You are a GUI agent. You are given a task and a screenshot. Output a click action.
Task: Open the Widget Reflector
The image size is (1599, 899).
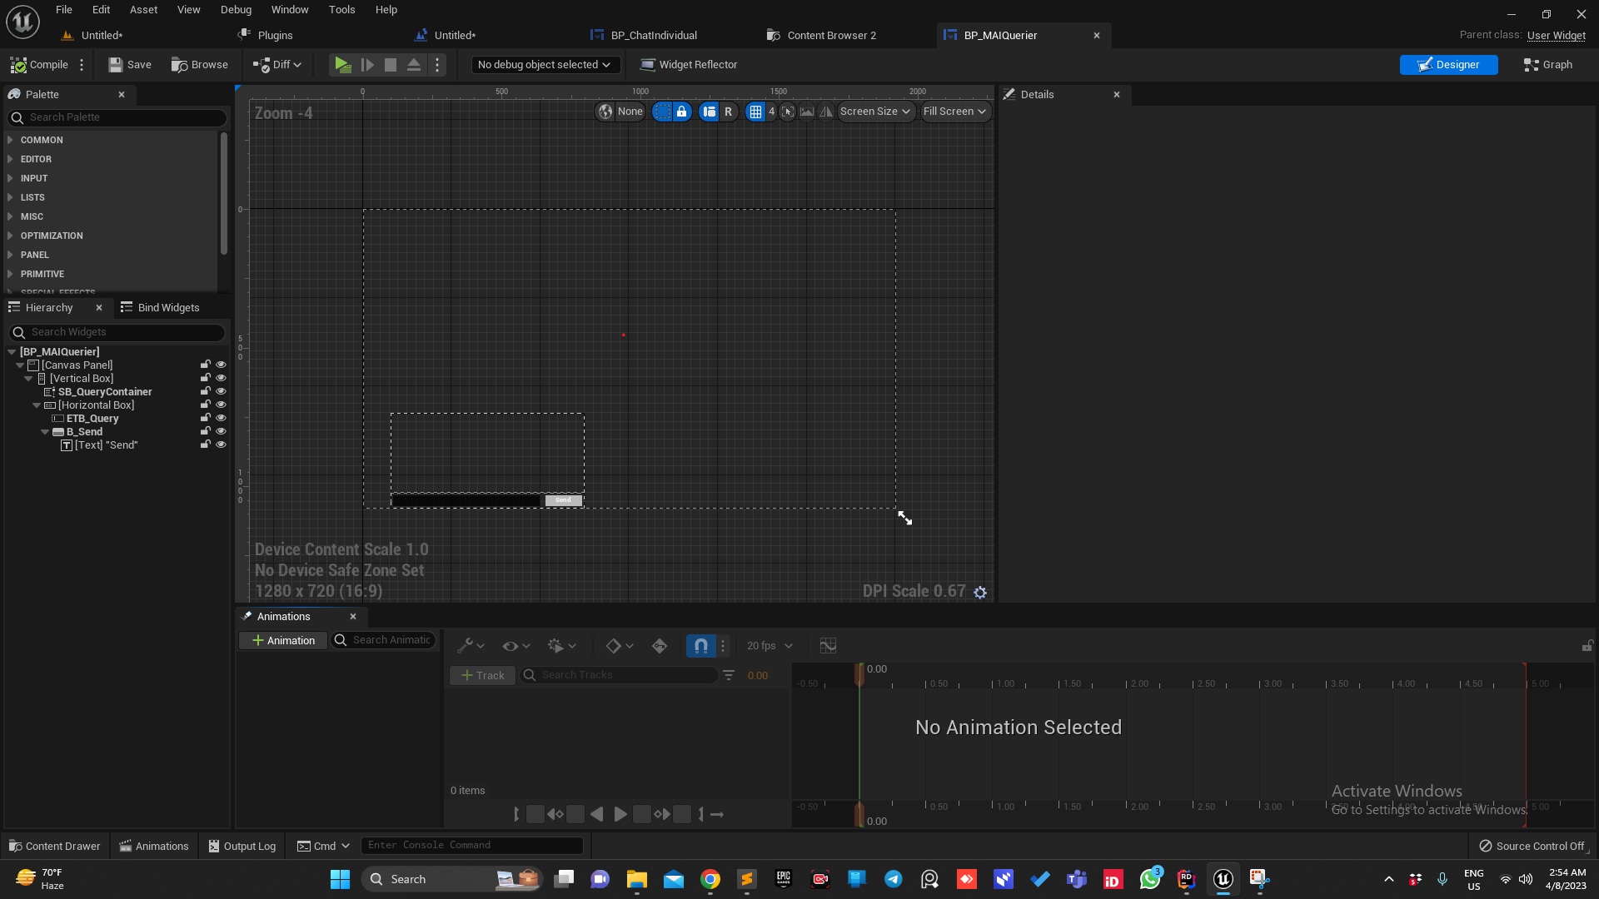[689, 64]
